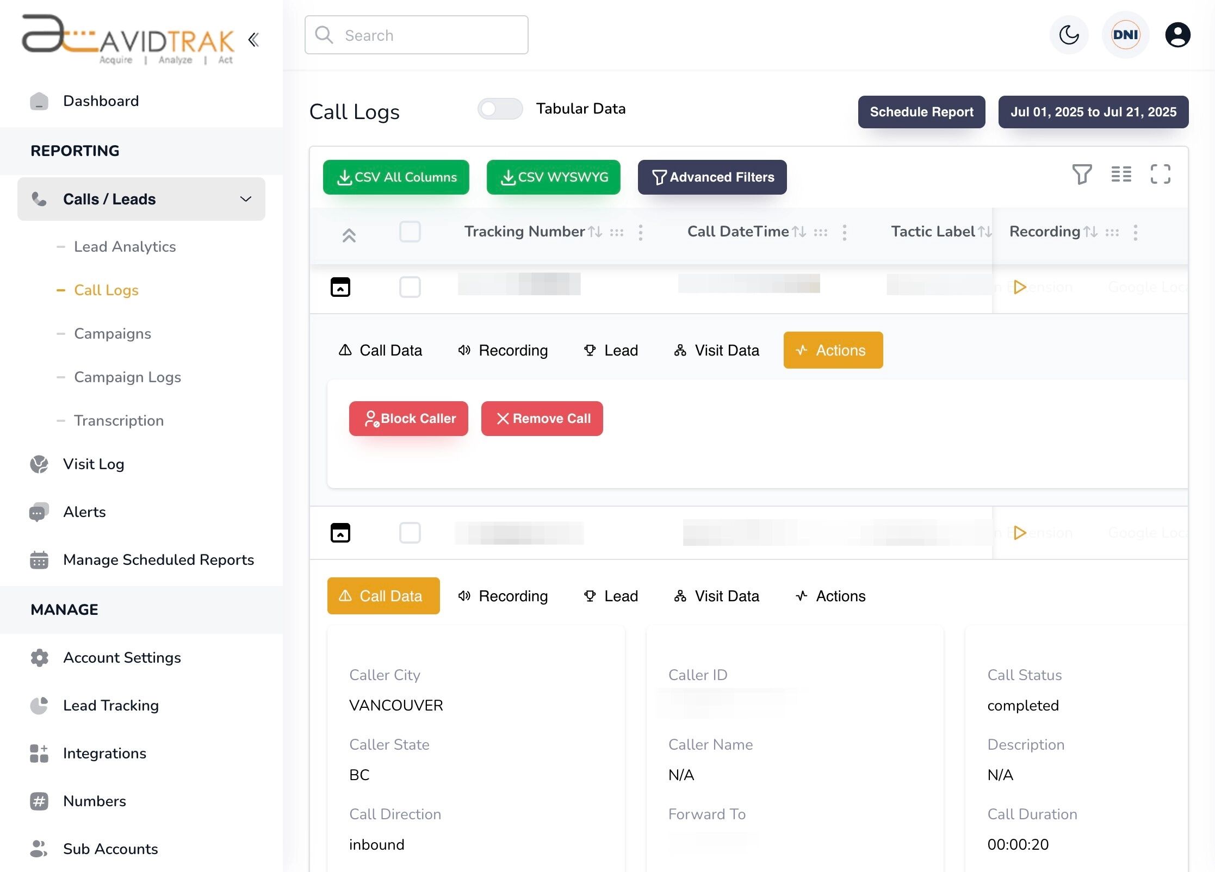
Task: Select the checkbox on the second call row
Action: click(x=410, y=533)
